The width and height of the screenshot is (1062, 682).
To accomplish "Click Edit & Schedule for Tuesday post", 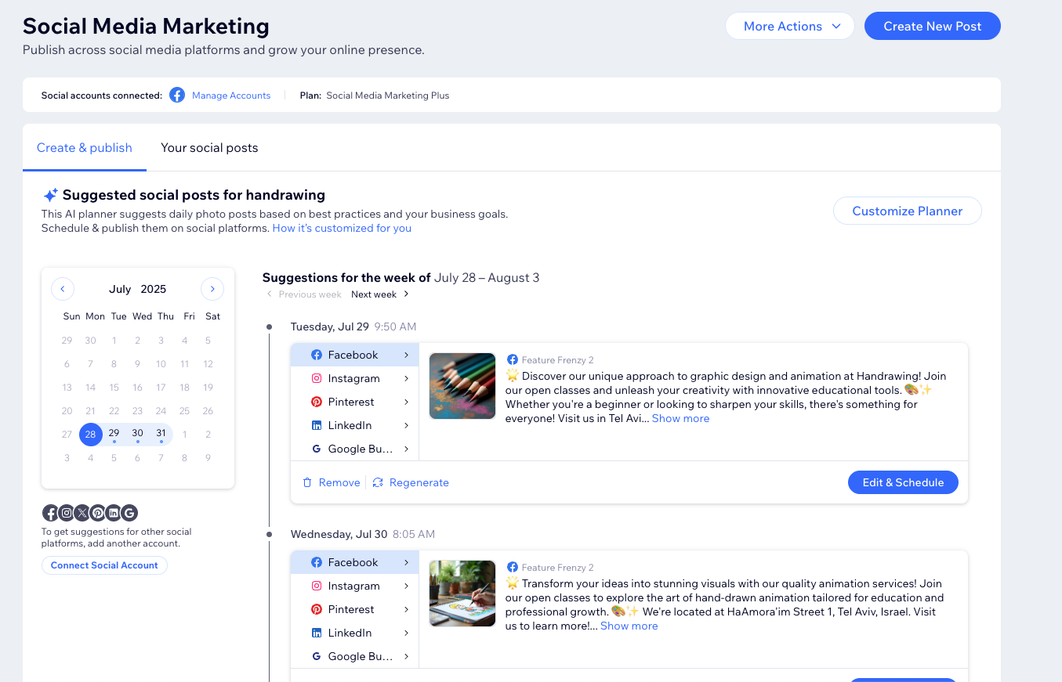I will point(903,482).
